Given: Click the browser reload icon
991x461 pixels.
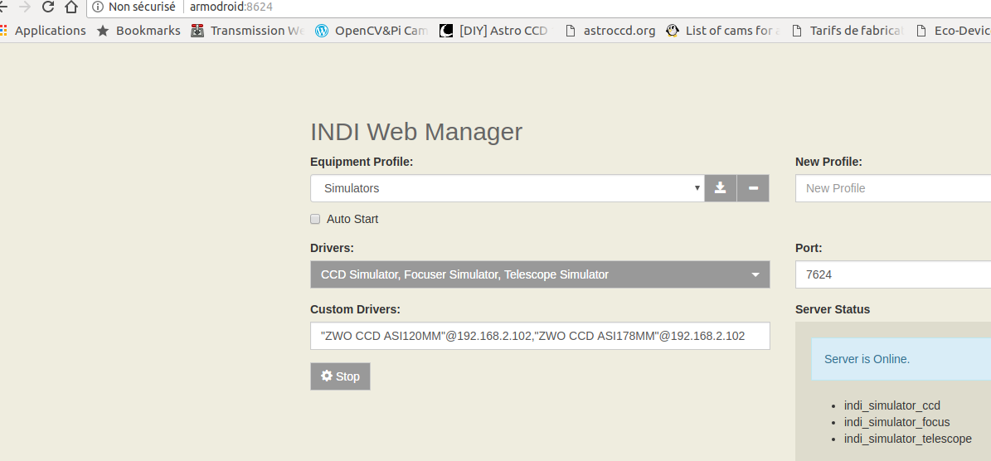Looking at the screenshot, I should 48,7.
